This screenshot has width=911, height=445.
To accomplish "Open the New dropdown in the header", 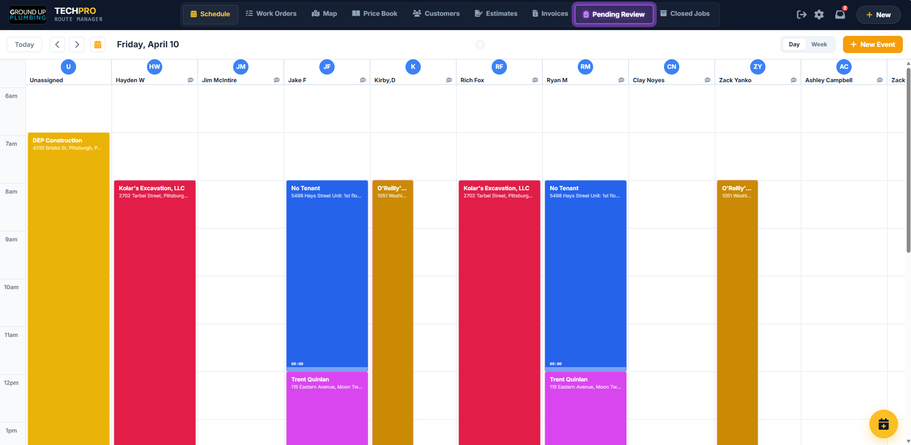I will [878, 15].
